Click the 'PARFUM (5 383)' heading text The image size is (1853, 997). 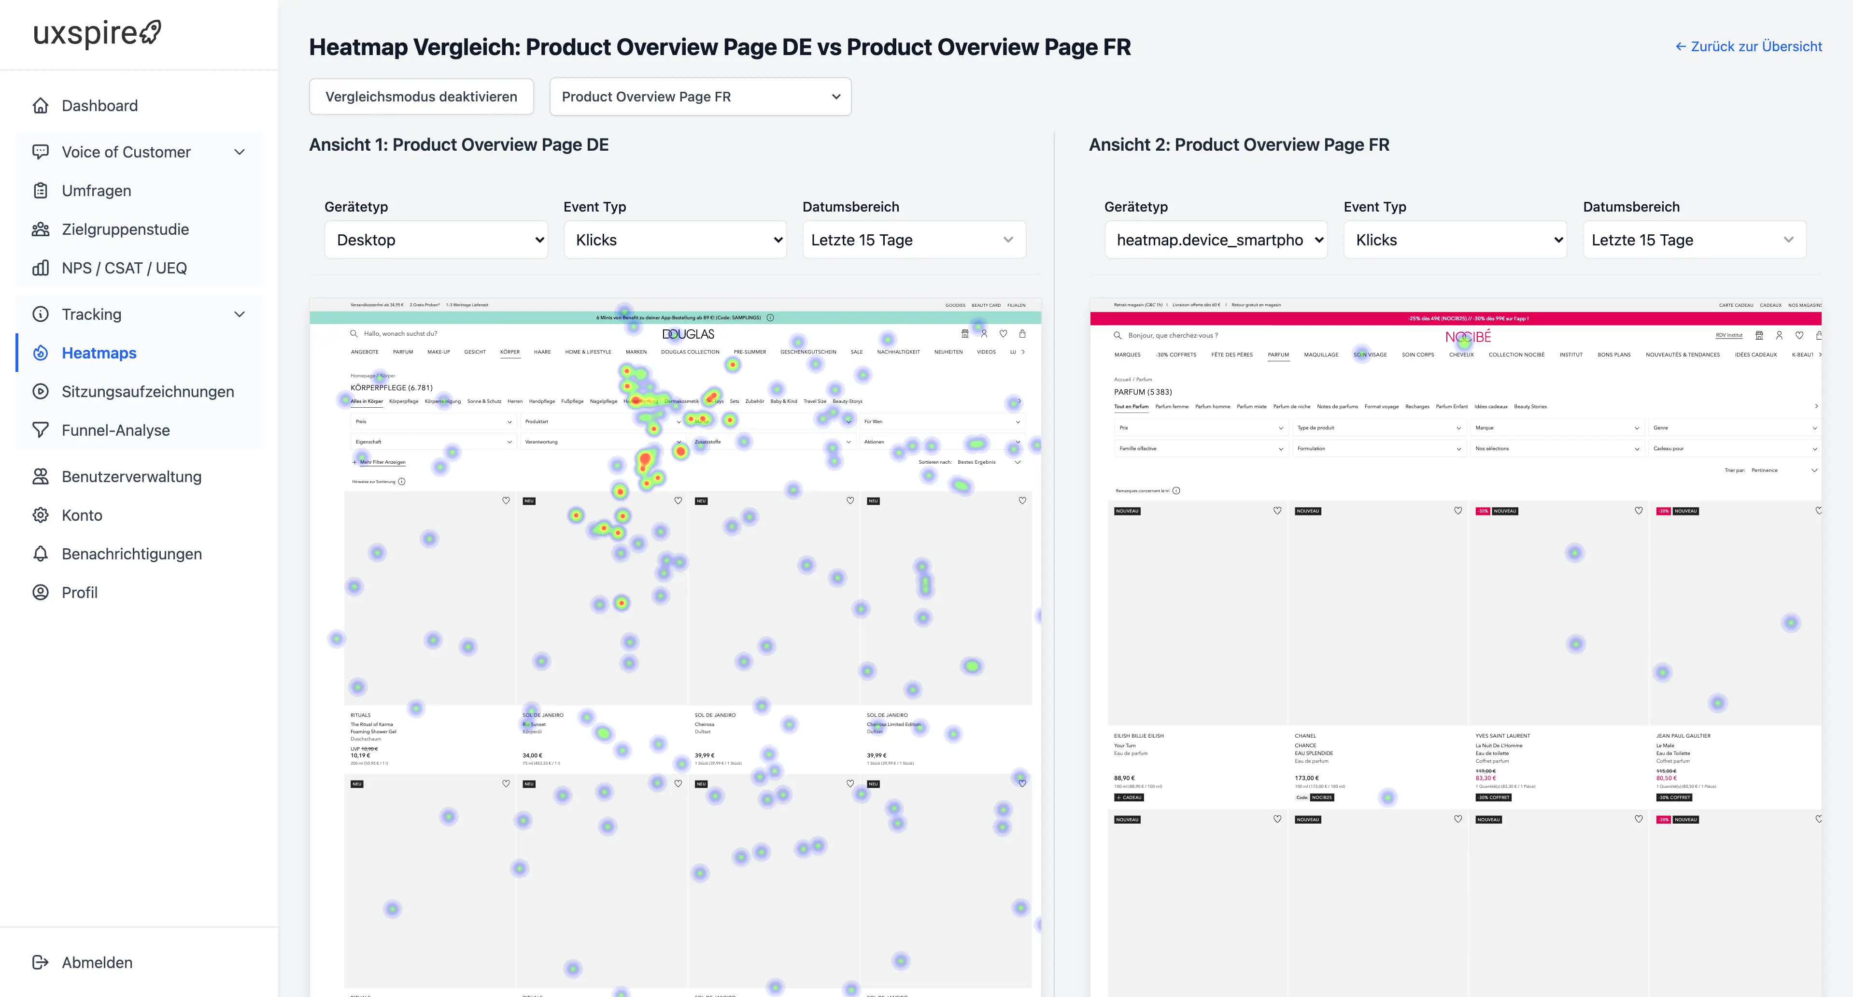(1143, 392)
